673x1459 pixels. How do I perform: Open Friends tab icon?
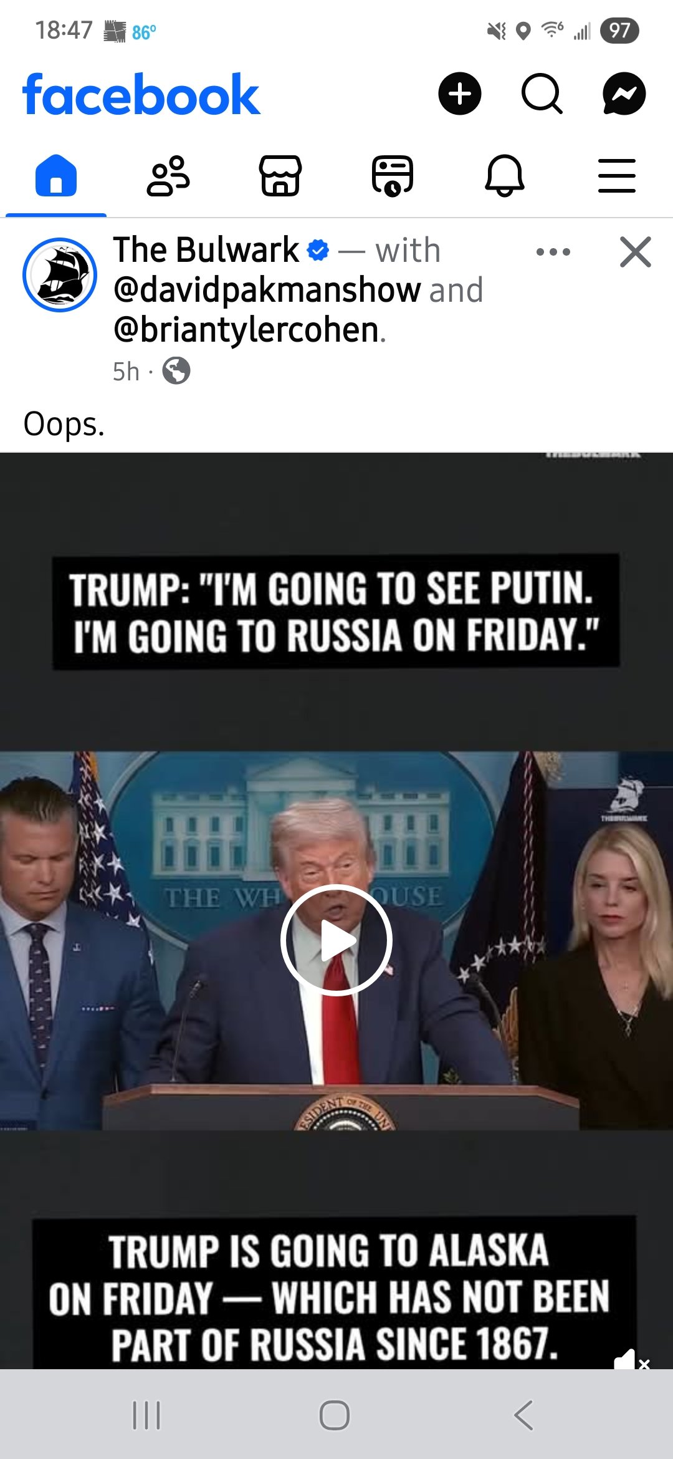coord(168,175)
